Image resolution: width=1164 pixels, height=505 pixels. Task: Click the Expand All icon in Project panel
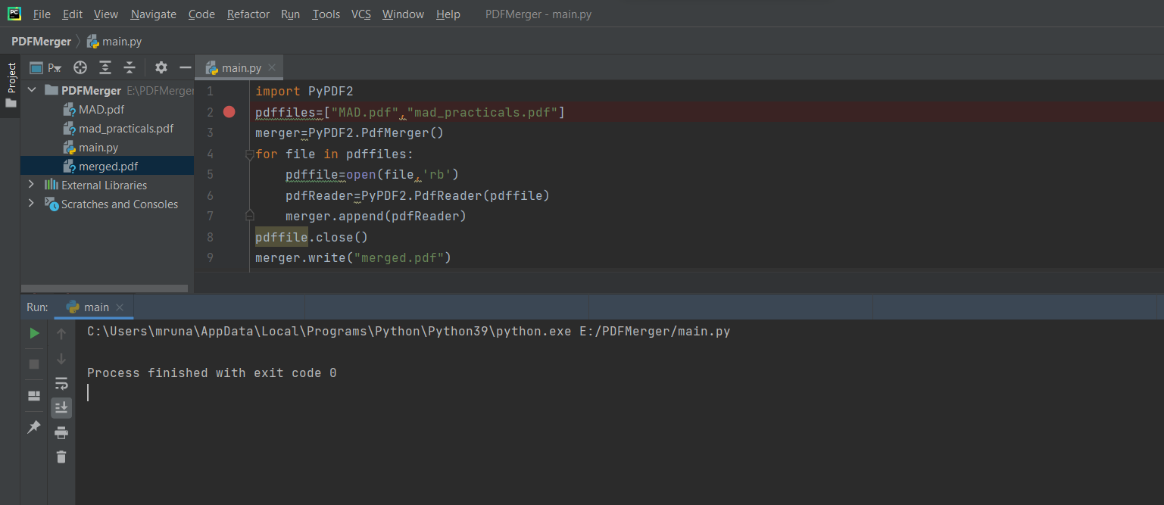pyautogui.click(x=105, y=67)
